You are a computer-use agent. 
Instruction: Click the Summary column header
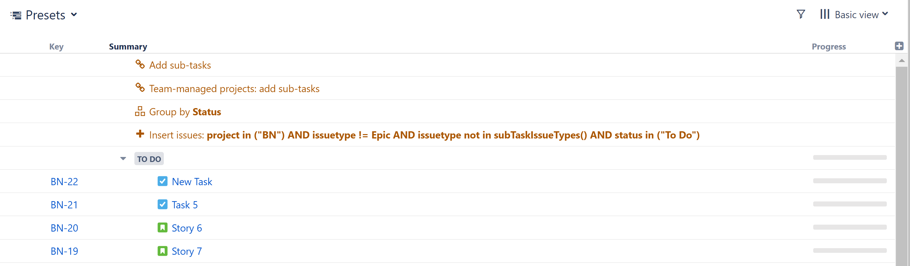coord(128,46)
